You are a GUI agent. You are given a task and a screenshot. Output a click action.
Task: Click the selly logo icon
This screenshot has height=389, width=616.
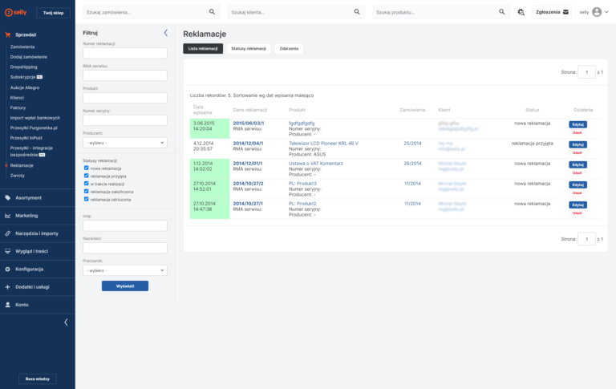7,13
